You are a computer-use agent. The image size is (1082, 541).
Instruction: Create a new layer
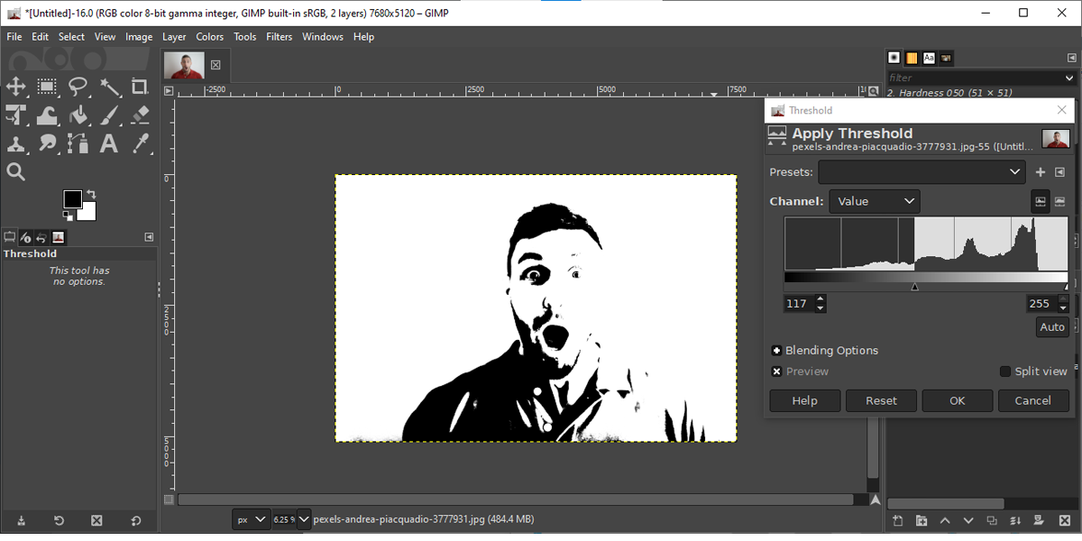(899, 520)
